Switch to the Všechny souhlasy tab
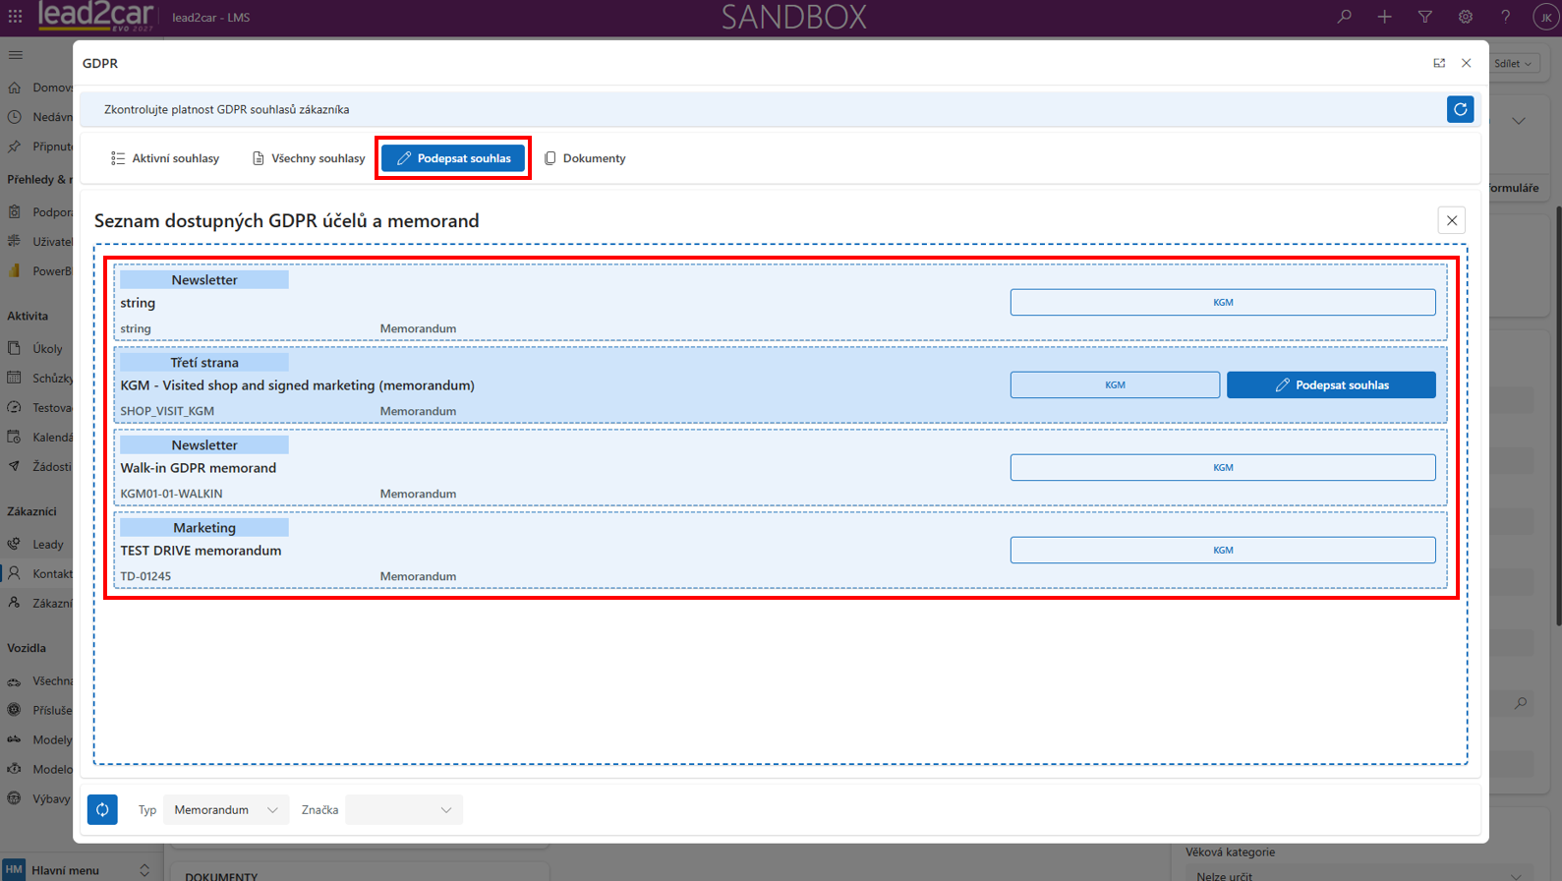 point(309,158)
